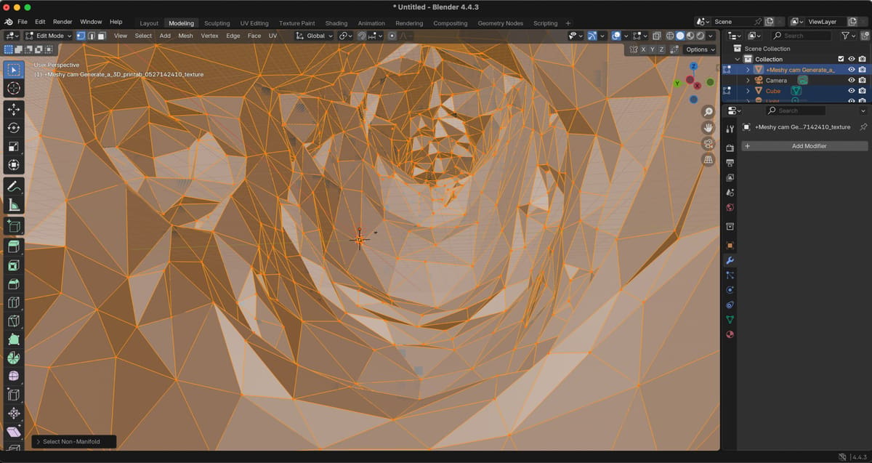The height and width of the screenshot is (463, 872).
Task: Select the Bevel tool
Action: pyautogui.click(x=14, y=284)
